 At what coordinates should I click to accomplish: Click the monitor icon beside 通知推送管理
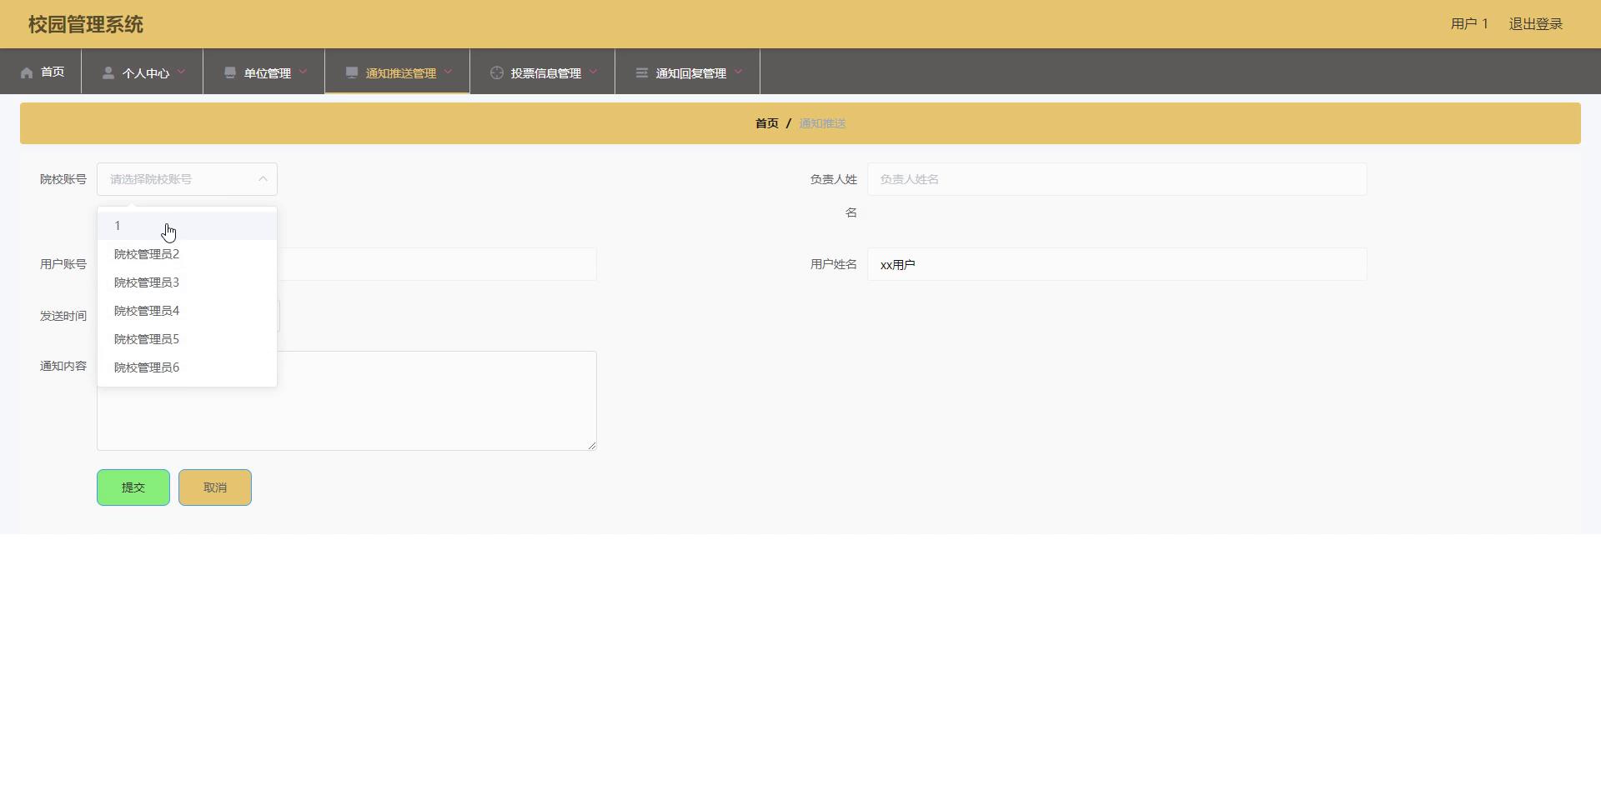point(352,72)
